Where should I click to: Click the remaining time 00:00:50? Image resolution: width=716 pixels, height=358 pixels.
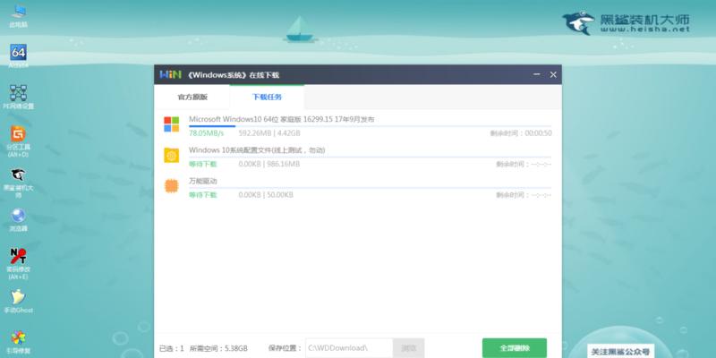coord(521,133)
